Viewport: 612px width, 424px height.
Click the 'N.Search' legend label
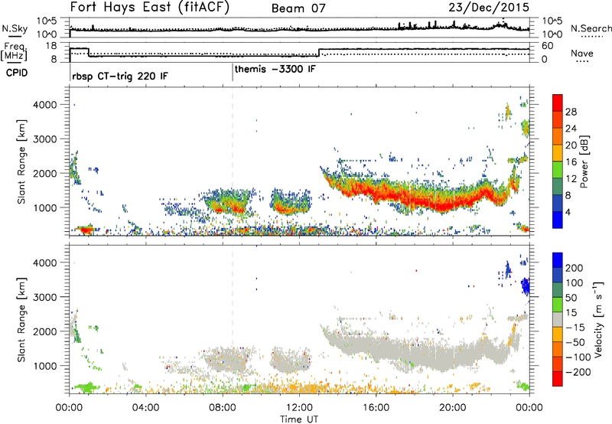tap(591, 28)
